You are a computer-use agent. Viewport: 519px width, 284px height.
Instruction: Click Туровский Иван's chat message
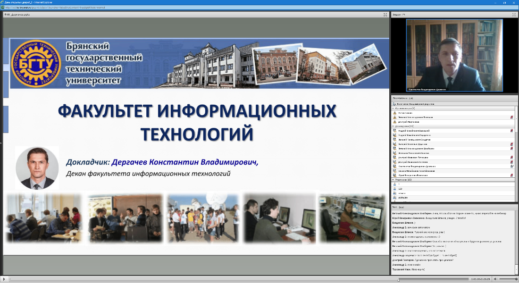click(409, 269)
